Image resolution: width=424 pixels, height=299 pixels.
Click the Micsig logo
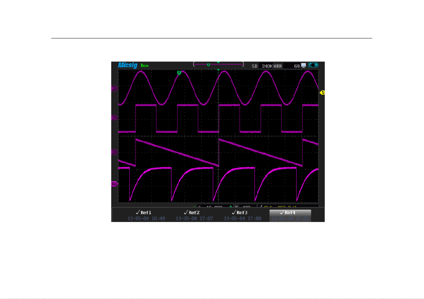pos(128,65)
